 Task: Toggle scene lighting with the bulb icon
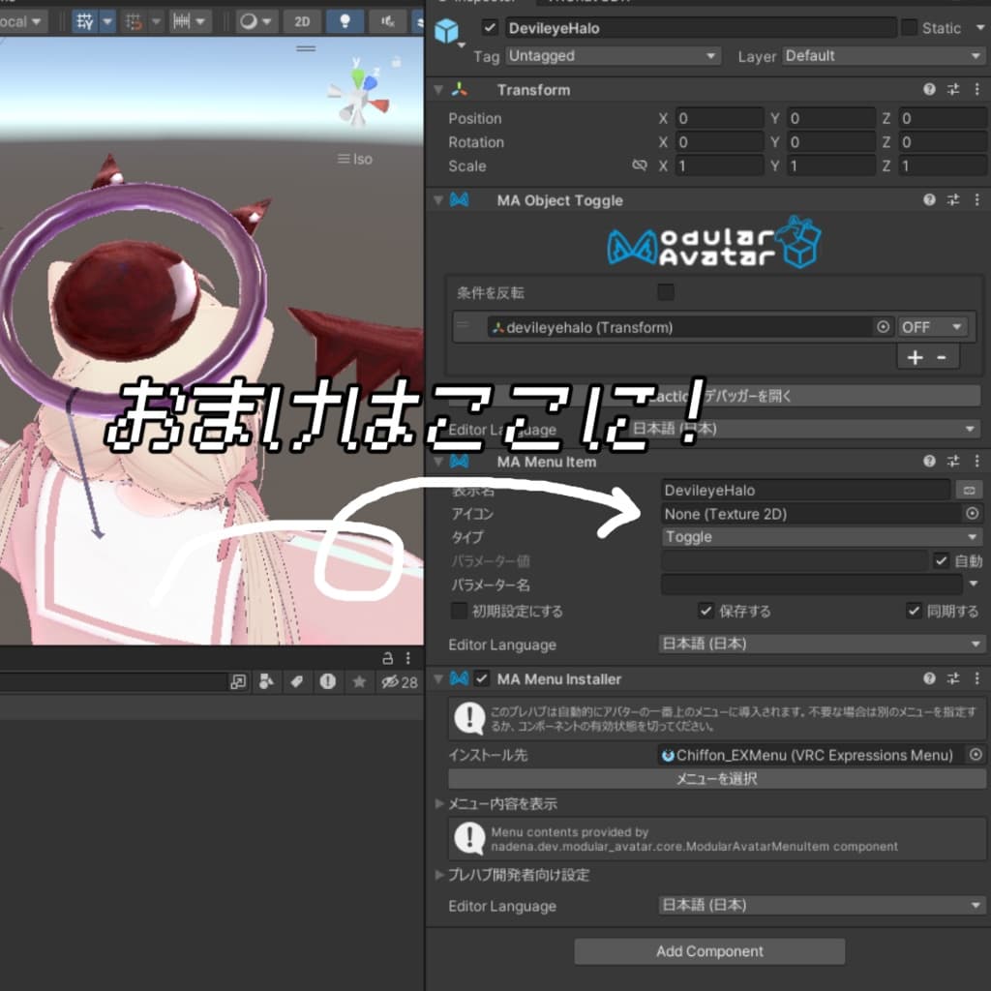[x=345, y=20]
